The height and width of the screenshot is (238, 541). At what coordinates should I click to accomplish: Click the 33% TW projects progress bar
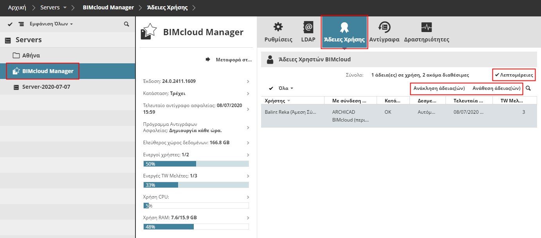tap(196, 185)
